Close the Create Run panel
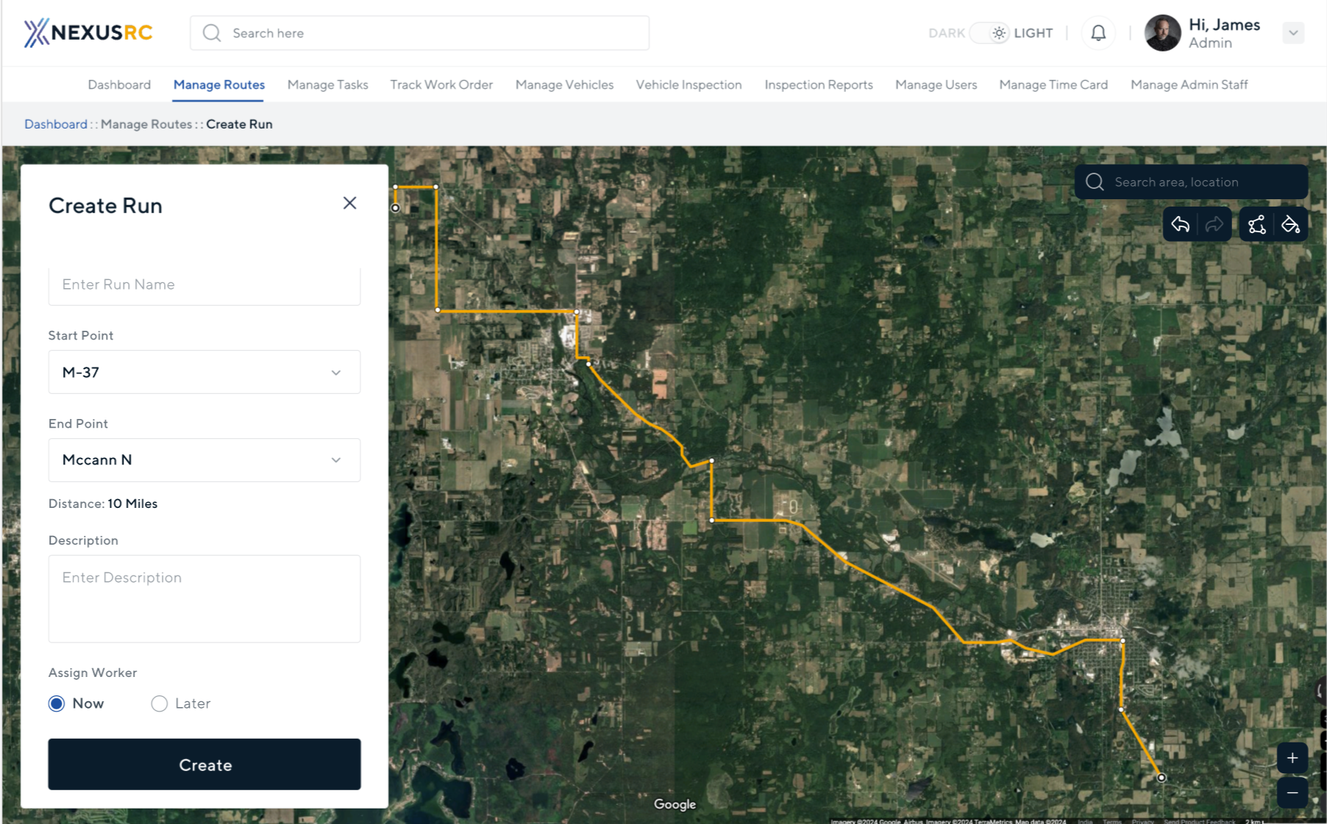Screen dimensions: 1327x824 [349, 203]
